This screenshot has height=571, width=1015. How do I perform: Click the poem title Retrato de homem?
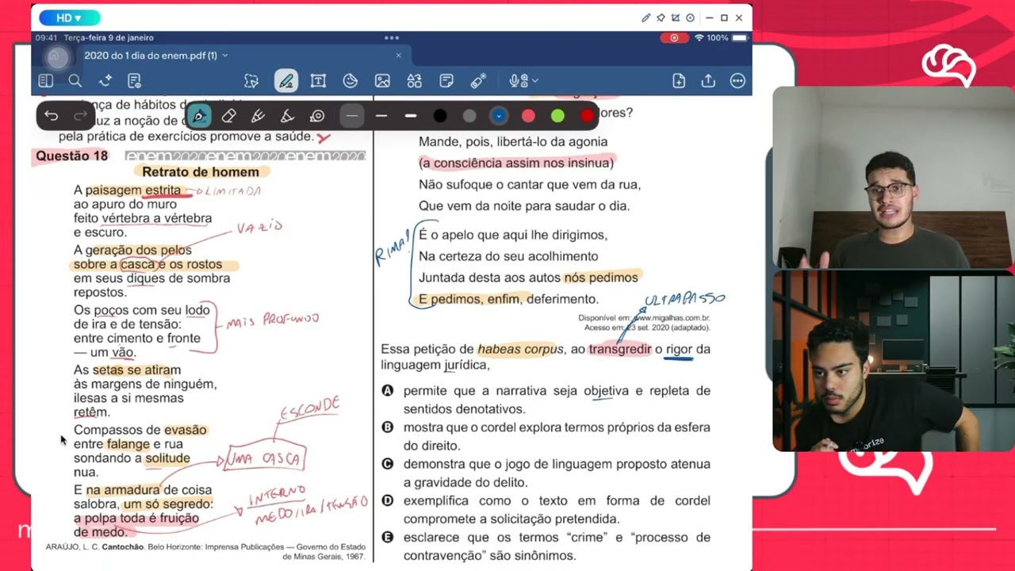click(201, 171)
